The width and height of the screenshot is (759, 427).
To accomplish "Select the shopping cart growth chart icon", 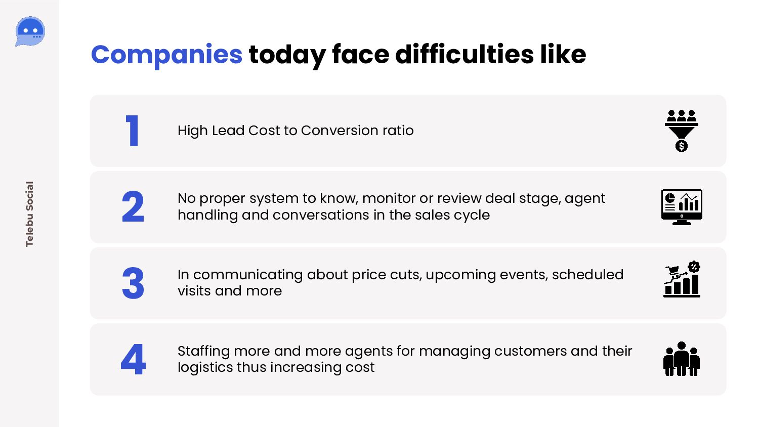I will pyautogui.click(x=682, y=279).
